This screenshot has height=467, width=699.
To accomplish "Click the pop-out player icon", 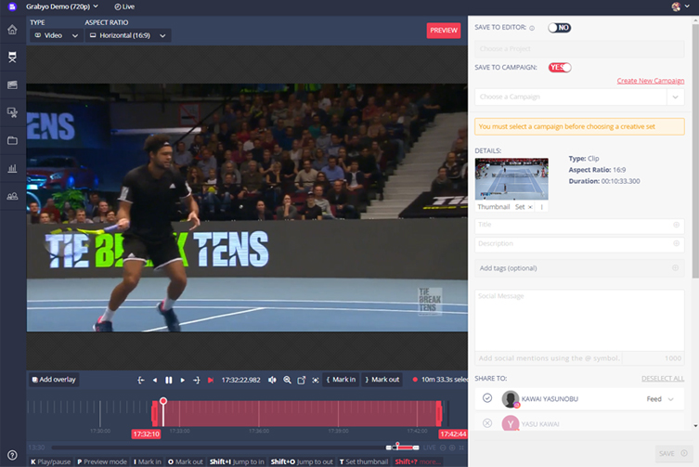I will pyautogui.click(x=302, y=380).
